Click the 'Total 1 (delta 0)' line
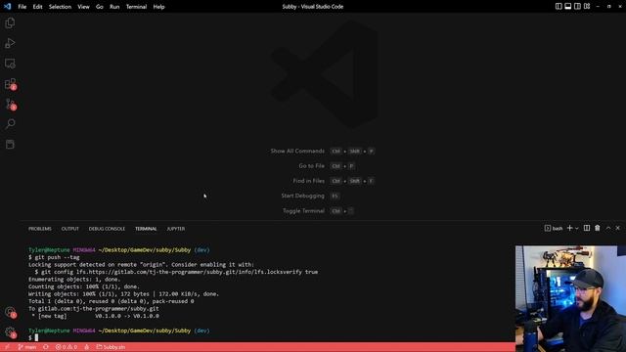The height and width of the screenshot is (352, 626). 111,301
